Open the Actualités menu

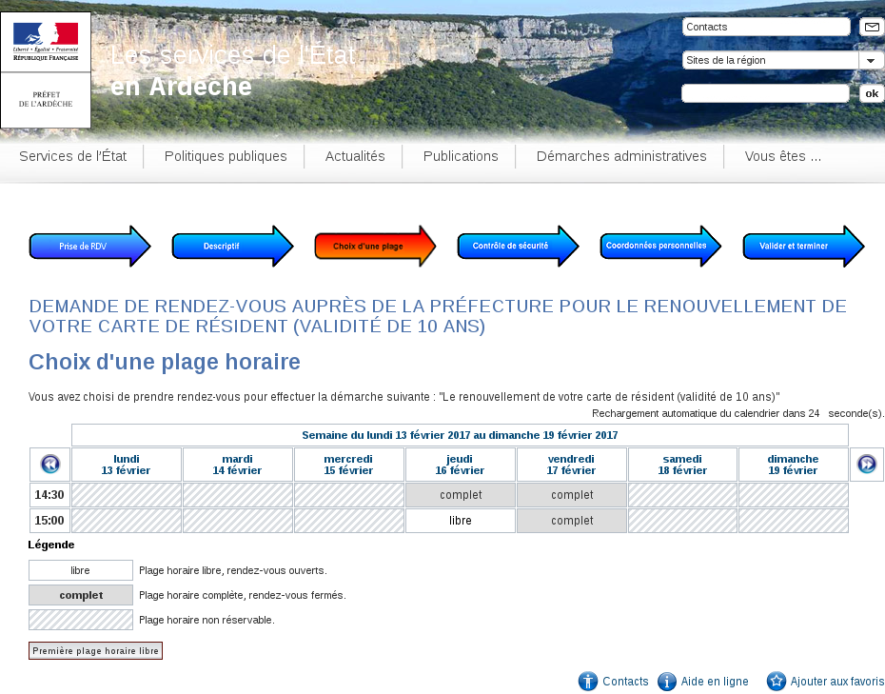pyautogui.click(x=355, y=156)
